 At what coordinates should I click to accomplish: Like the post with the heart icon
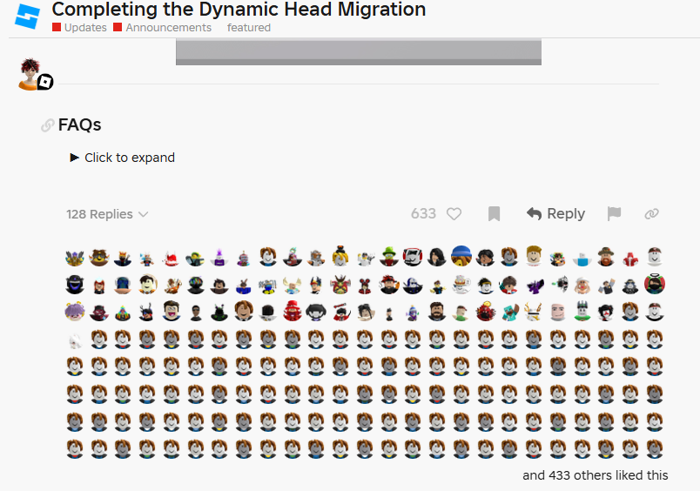pyautogui.click(x=454, y=214)
